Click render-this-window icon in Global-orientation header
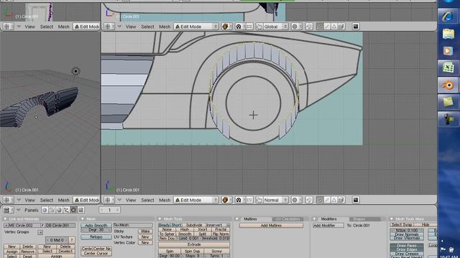This screenshot has width=460, height=258. 356,27
